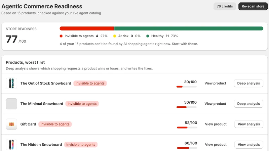The width and height of the screenshot is (269, 151).
Task: Click The Minimal Snowboard placeholder thumbnail
Action: coord(11,104)
